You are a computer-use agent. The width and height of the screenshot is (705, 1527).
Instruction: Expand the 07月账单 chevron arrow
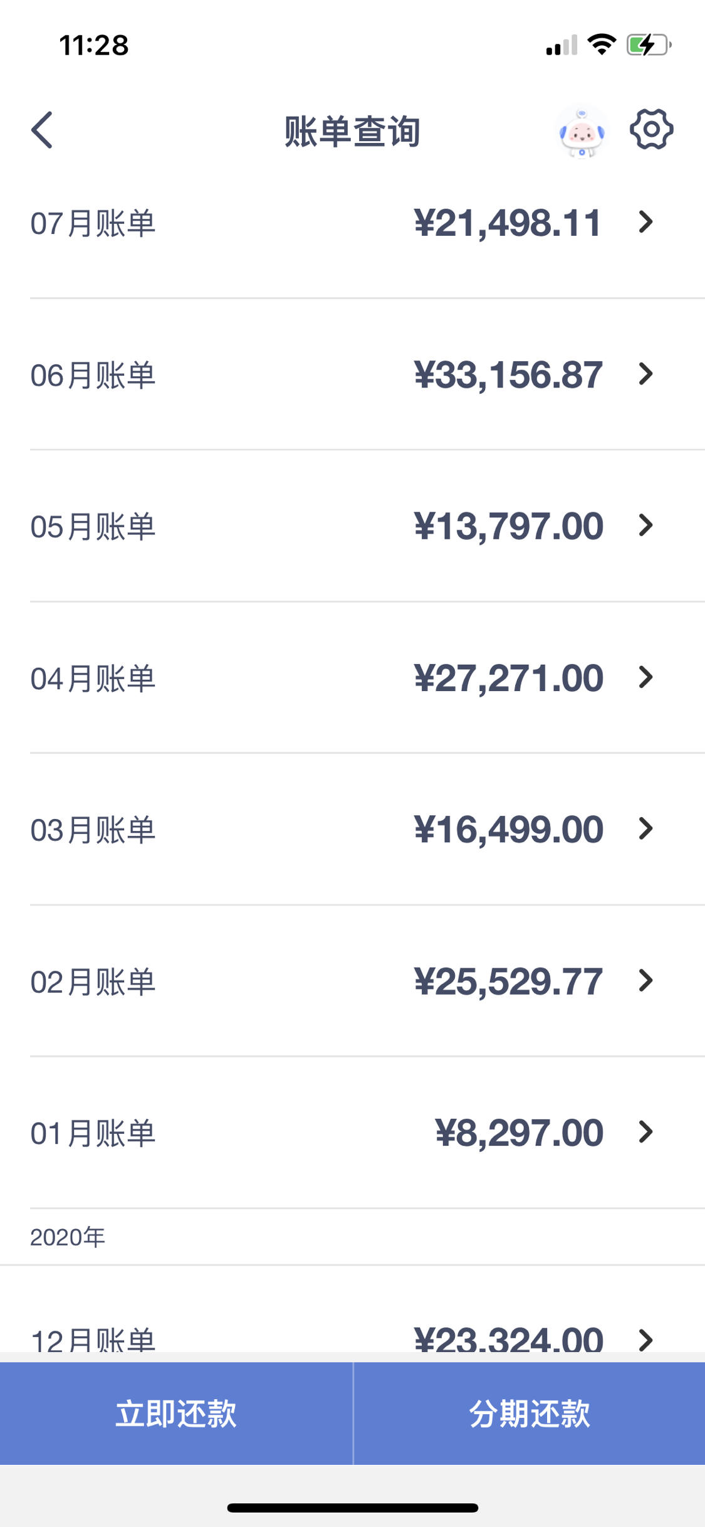point(645,222)
